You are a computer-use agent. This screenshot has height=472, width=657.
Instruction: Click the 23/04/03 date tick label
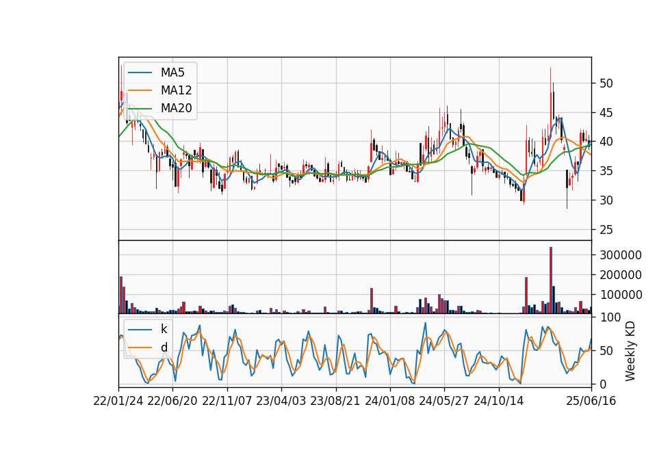click(281, 401)
